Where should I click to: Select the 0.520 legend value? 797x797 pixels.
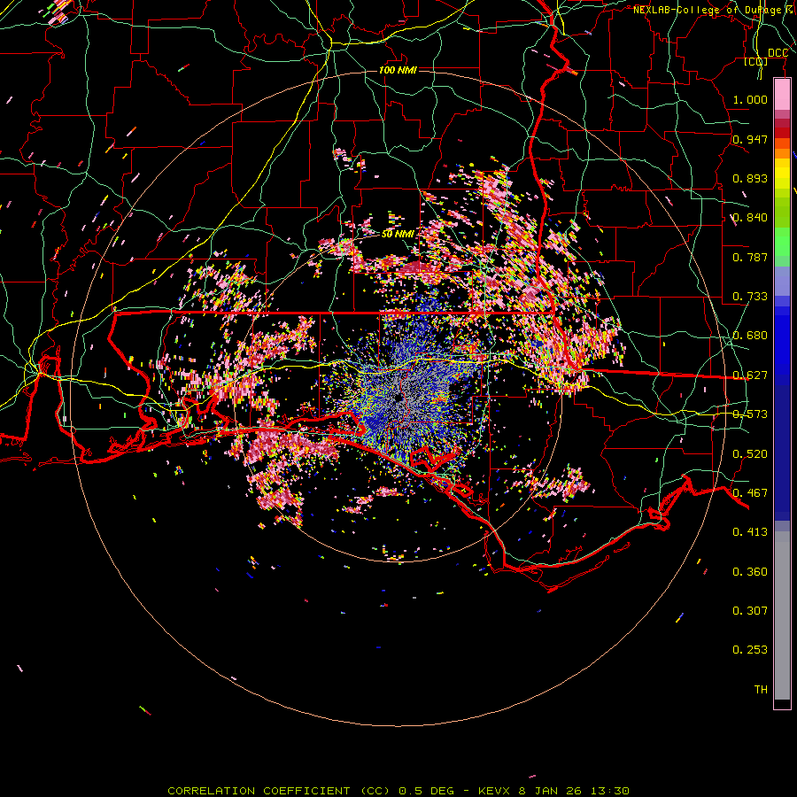[750, 454]
